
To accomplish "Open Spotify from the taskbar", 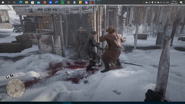I will tap(62, 2).
